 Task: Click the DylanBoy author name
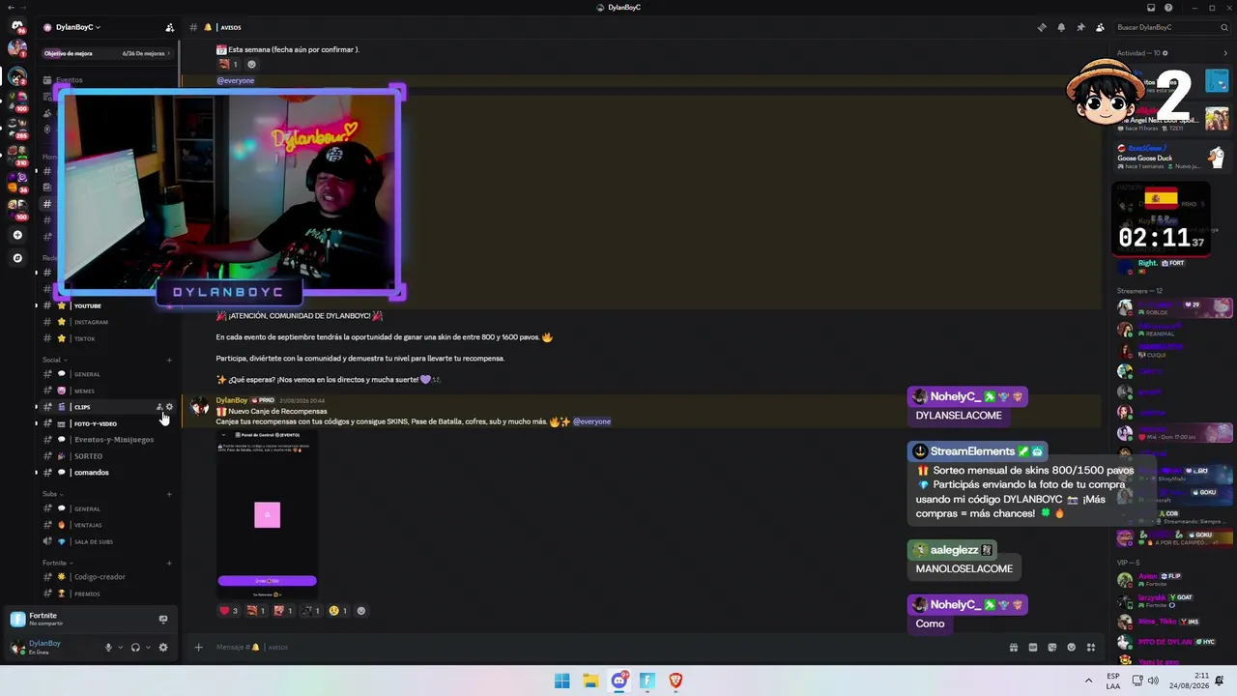point(232,400)
